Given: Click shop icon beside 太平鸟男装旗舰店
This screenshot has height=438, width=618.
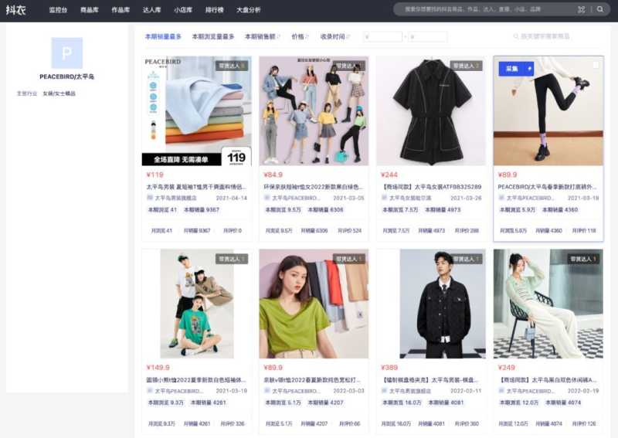Looking at the screenshot, I should click(150, 198).
